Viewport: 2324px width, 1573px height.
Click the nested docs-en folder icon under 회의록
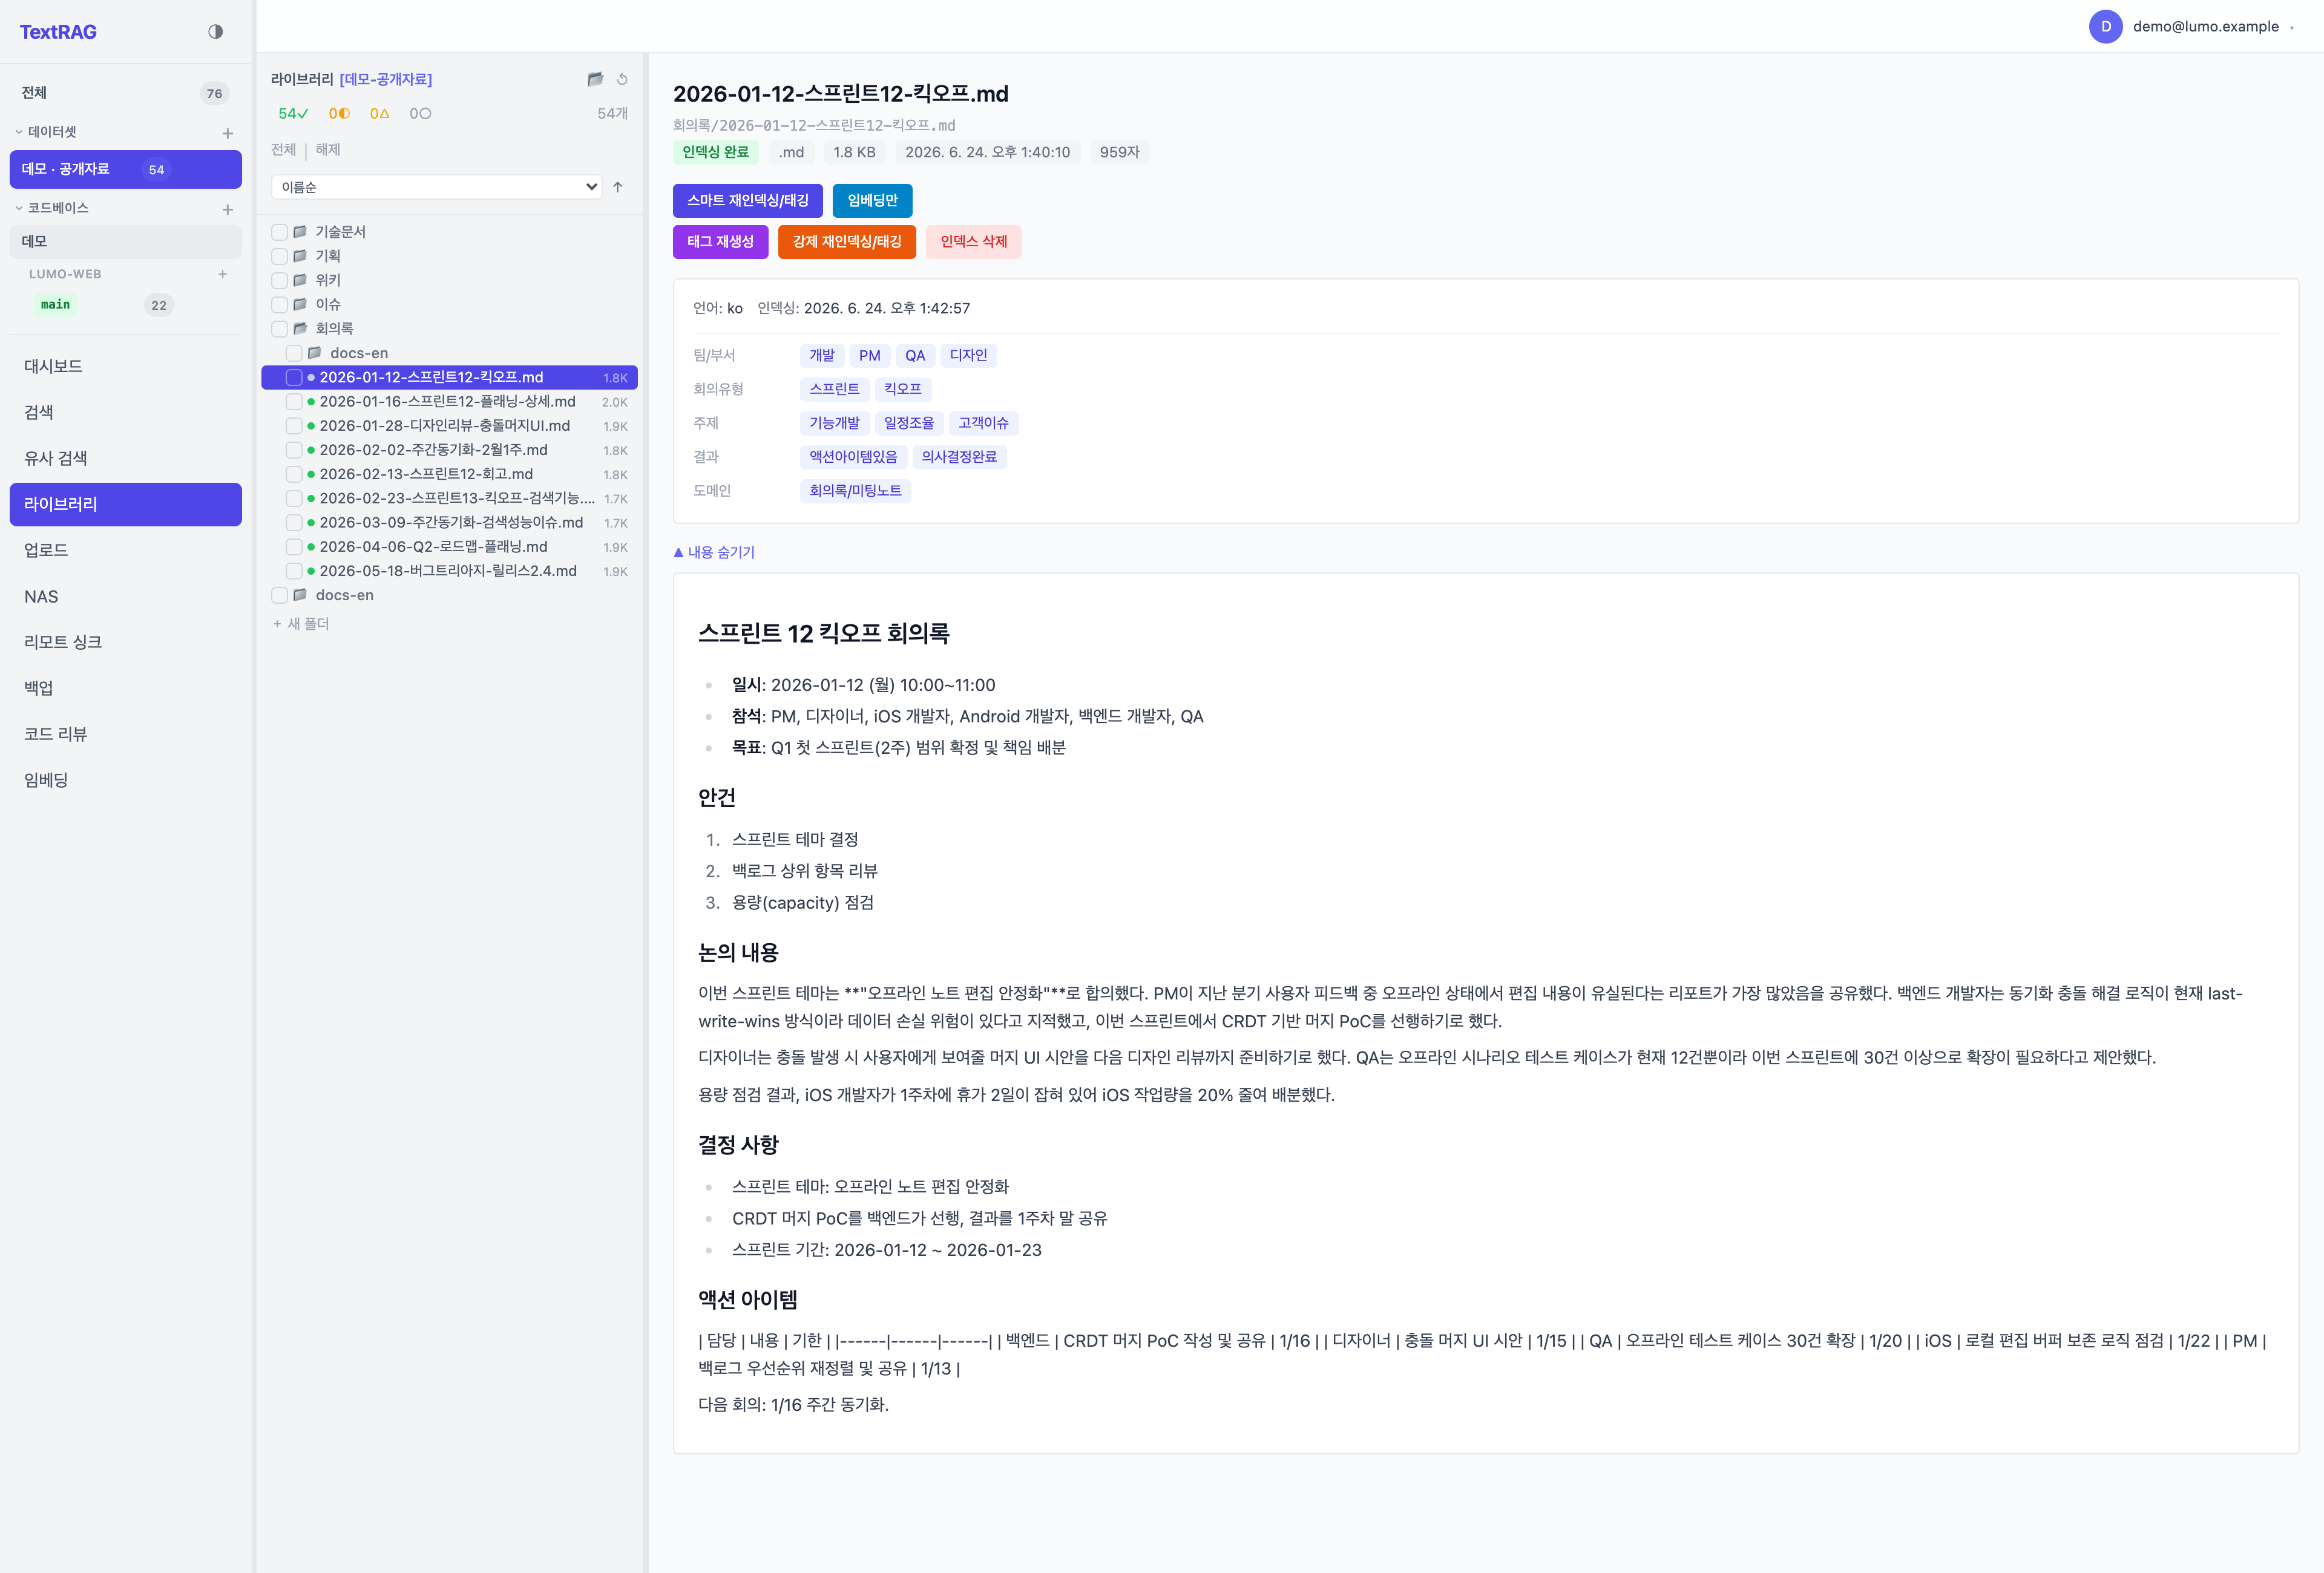[x=315, y=353]
